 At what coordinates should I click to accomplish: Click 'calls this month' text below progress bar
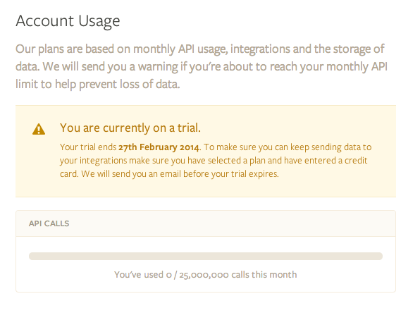pos(264,275)
